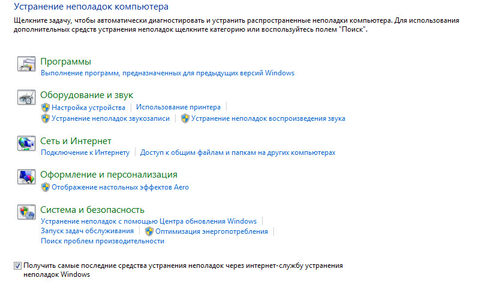
Task: Start Устранение неполадок воспроизведения звука
Action: pyautogui.click(x=268, y=118)
